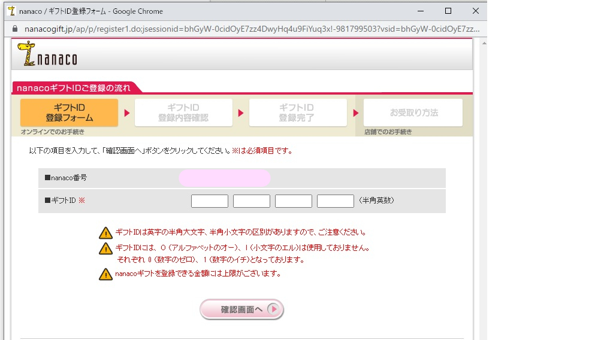This screenshot has height=340, width=604.
Task: Click the warning icon beside the amount limit notice
Action: (105, 274)
